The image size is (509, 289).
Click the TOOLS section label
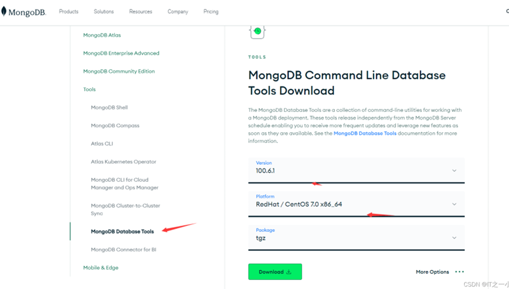(257, 57)
